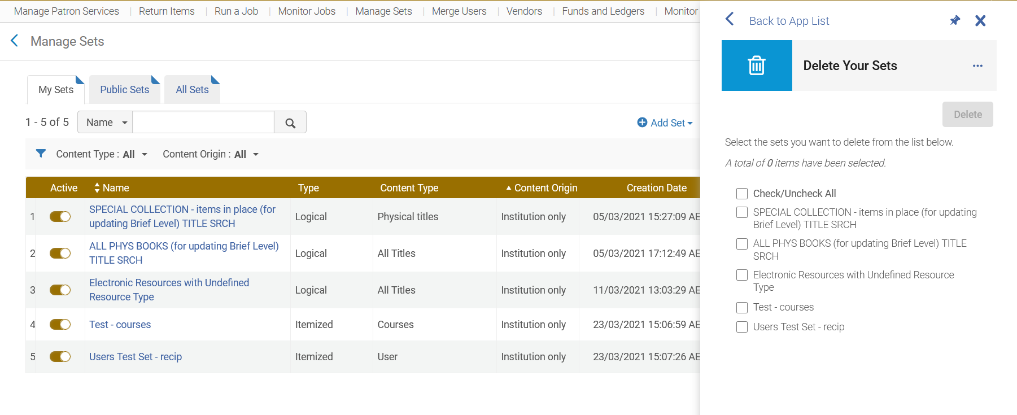Toggle Active for SPECIAL COLLECTION set
The image size is (1017, 415).
[x=60, y=216]
